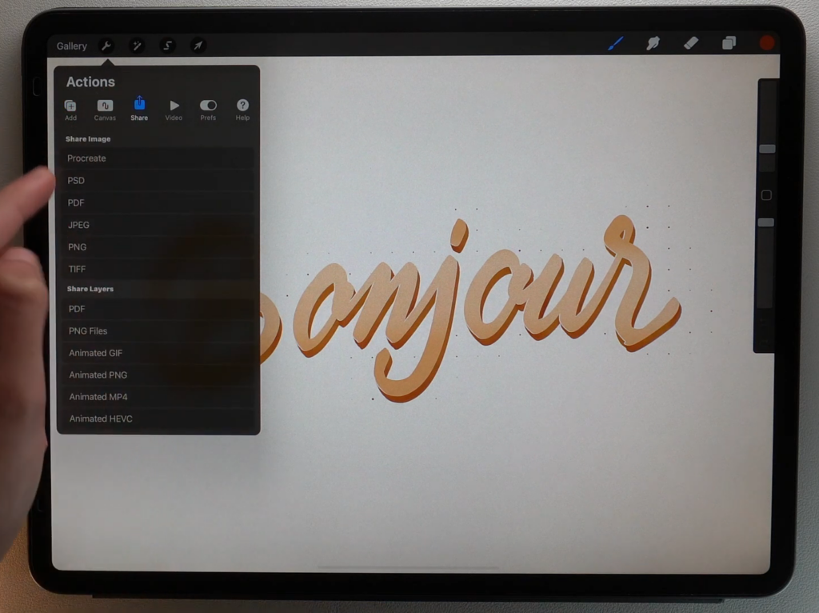This screenshot has height=613, width=819.
Task: Select the Eraser tool
Action: click(691, 43)
